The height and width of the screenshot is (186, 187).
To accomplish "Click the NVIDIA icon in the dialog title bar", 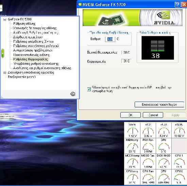I will (80, 4).
